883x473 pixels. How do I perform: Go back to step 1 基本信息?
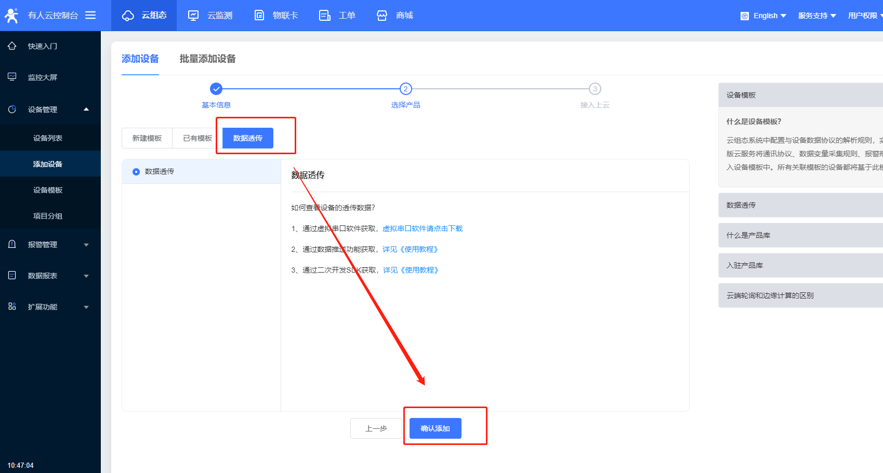pyautogui.click(x=216, y=89)
